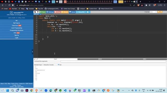Select Text standard input radio option
167x93 pixels.
58,65
